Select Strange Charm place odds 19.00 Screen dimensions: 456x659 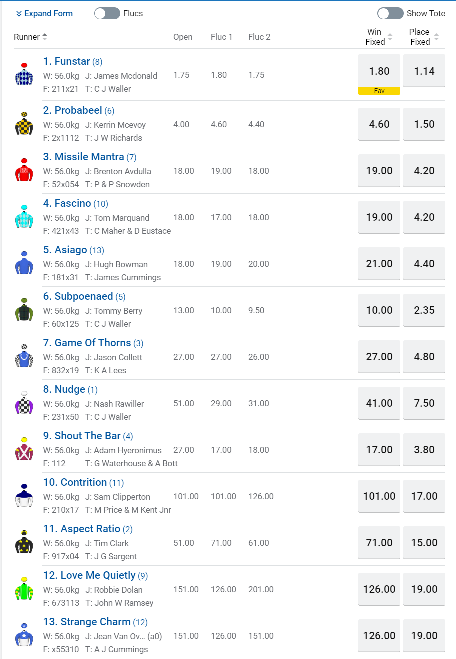click(424, 636)
